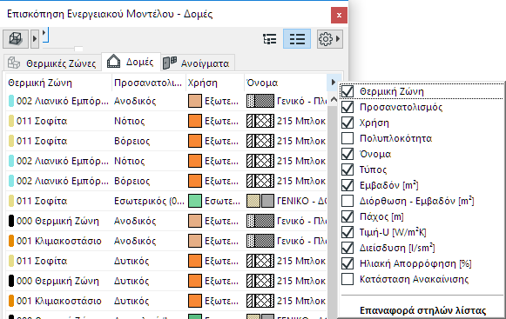506x319 pixels.
Task: Click orange zone marker of 001 Κλιμακοστάσιο Ανοδικός
Action: [x=11, y=241]
